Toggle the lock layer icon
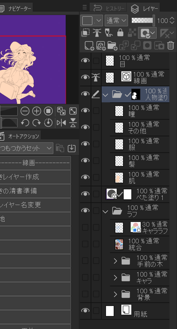177x329 pixels. [x=120, y=33]
